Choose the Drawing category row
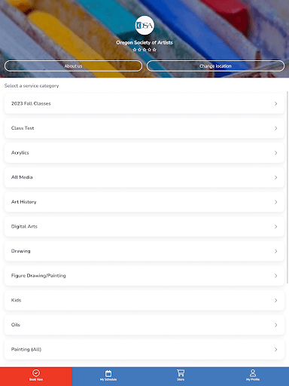Screen dimensions: 289x386 [x=144, y=251]
